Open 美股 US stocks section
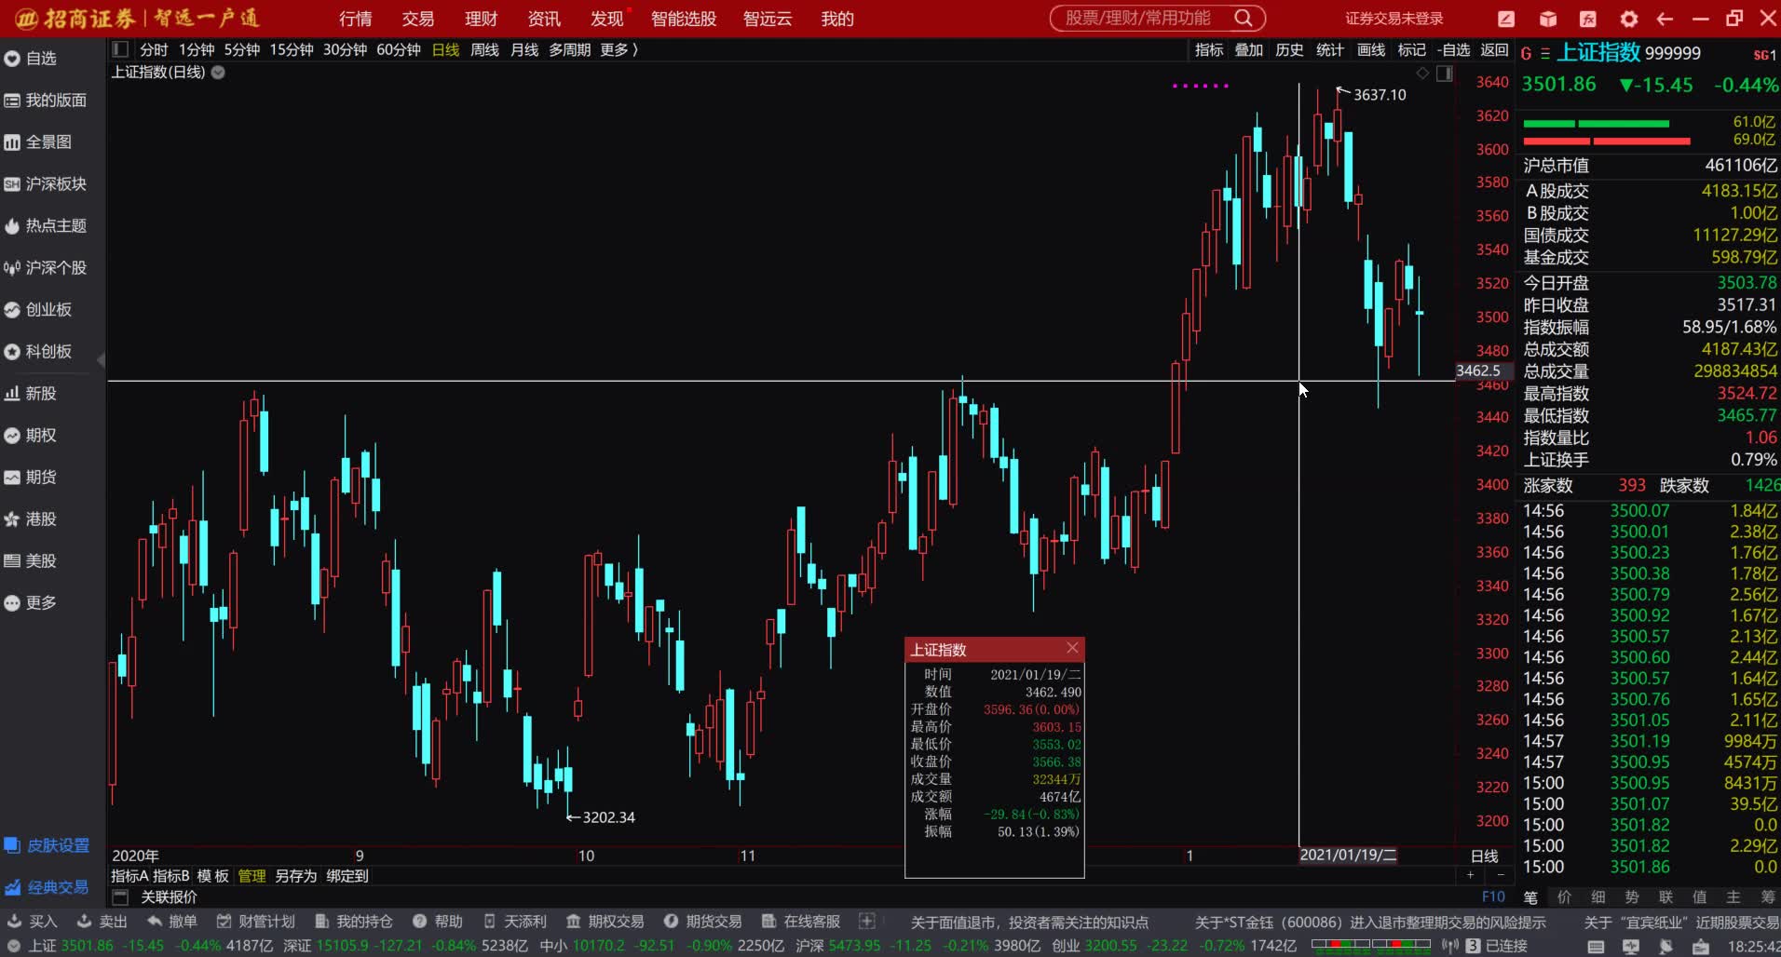The width and height of the screenshot is (1781, 957). [x=31, y=561]
